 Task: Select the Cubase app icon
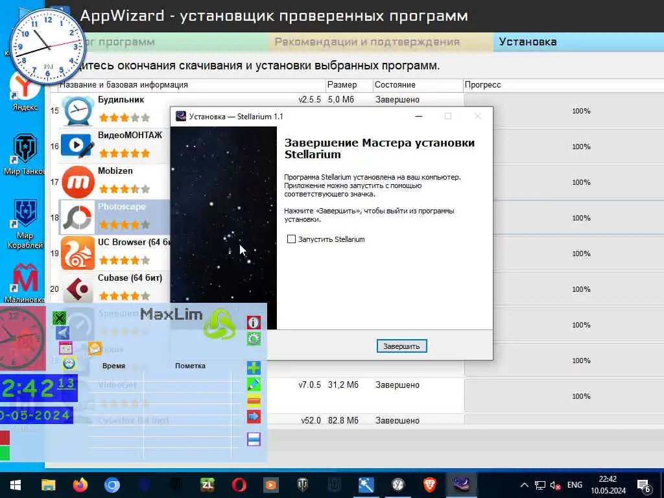78,289
